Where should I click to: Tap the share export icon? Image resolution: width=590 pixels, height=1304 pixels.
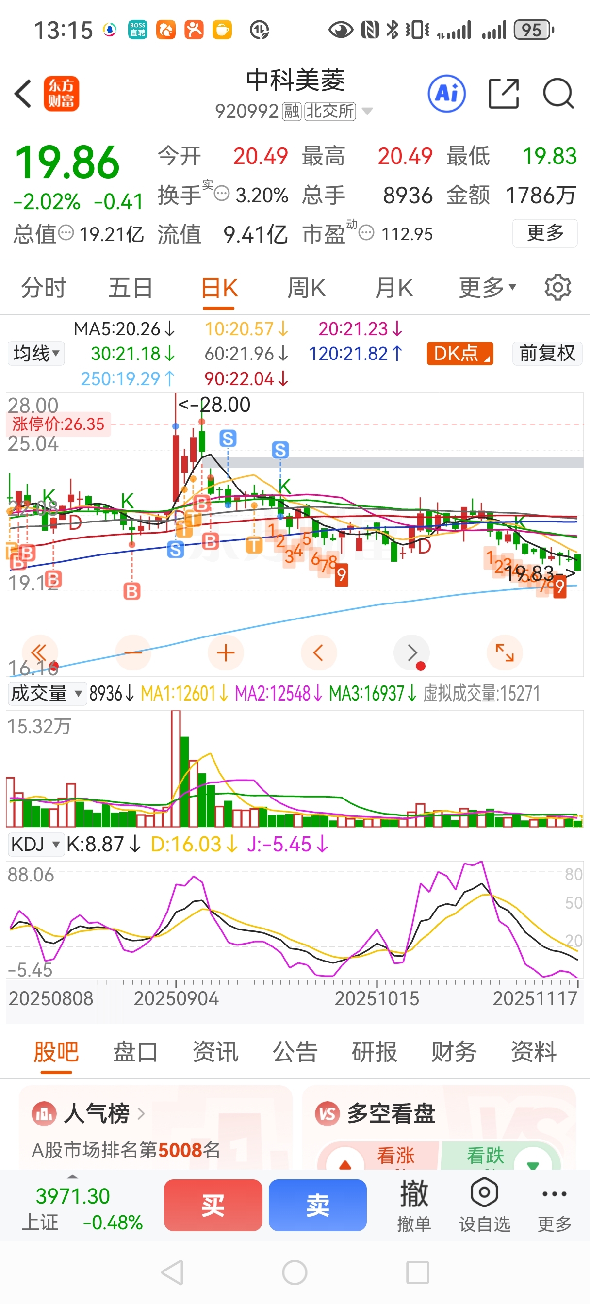(x=504, y=94)
